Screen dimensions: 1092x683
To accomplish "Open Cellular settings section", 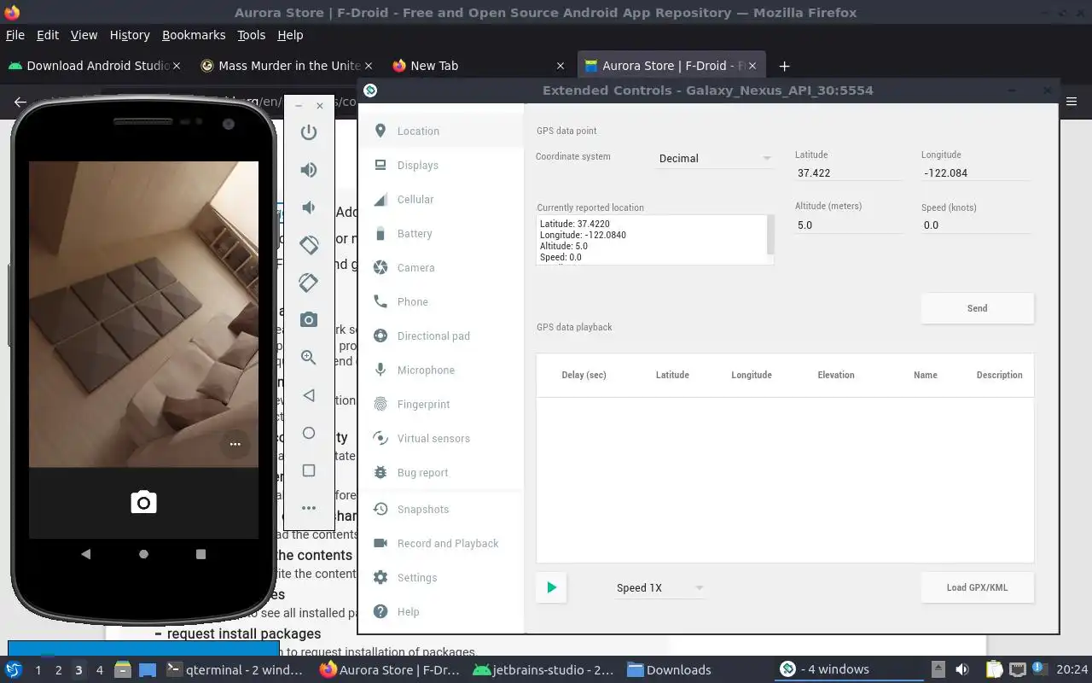I will pyautogui.click(x=441, y=199).
